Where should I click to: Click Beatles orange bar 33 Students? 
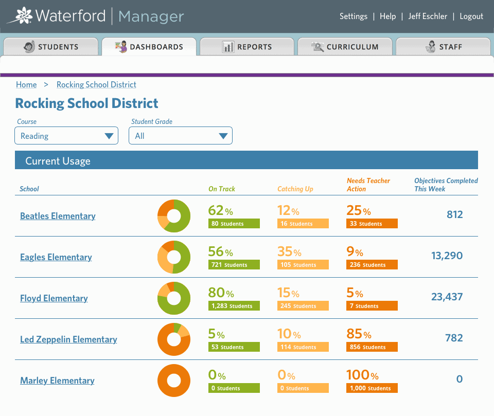click(x=372, y=224)
